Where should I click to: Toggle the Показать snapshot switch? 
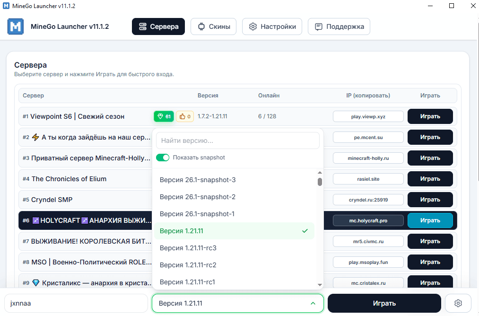click(163, 158)
